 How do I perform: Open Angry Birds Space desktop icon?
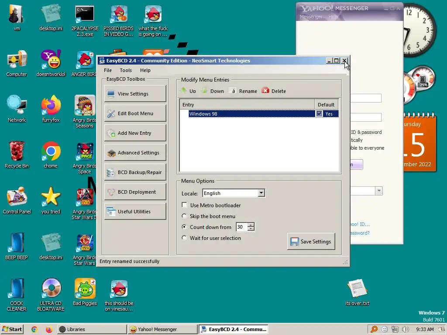click(85, 158)
